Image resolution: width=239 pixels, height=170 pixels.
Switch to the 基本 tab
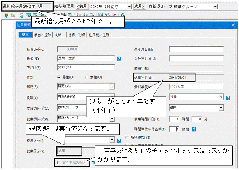pos(25,35)
